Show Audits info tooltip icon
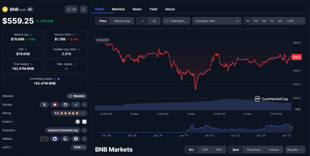Screen dimensions: 310x156 pos(13,122)
